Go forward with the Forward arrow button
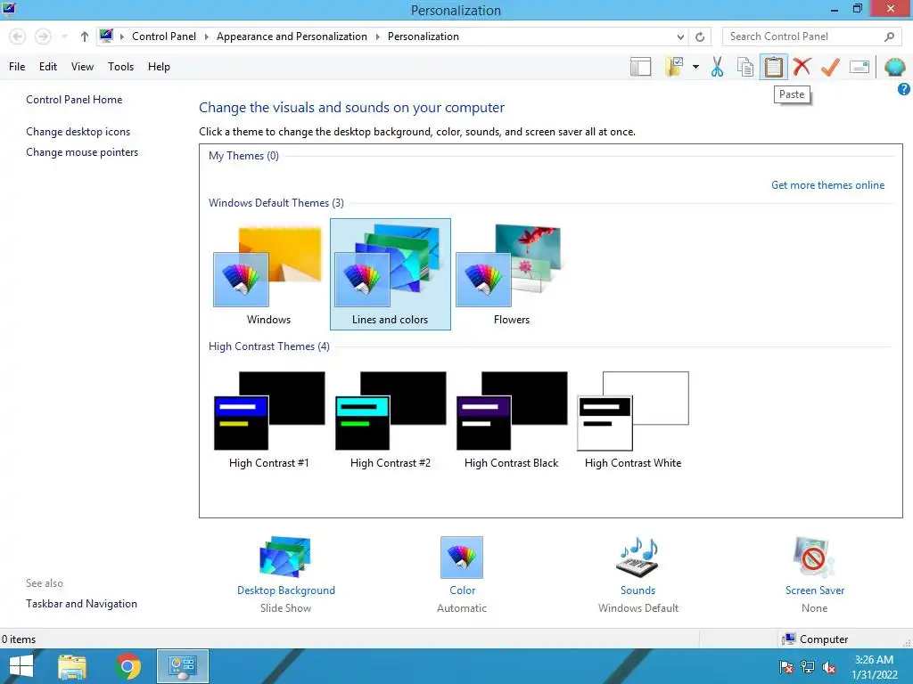Screen dimensions: 913x684 (43, 37)
